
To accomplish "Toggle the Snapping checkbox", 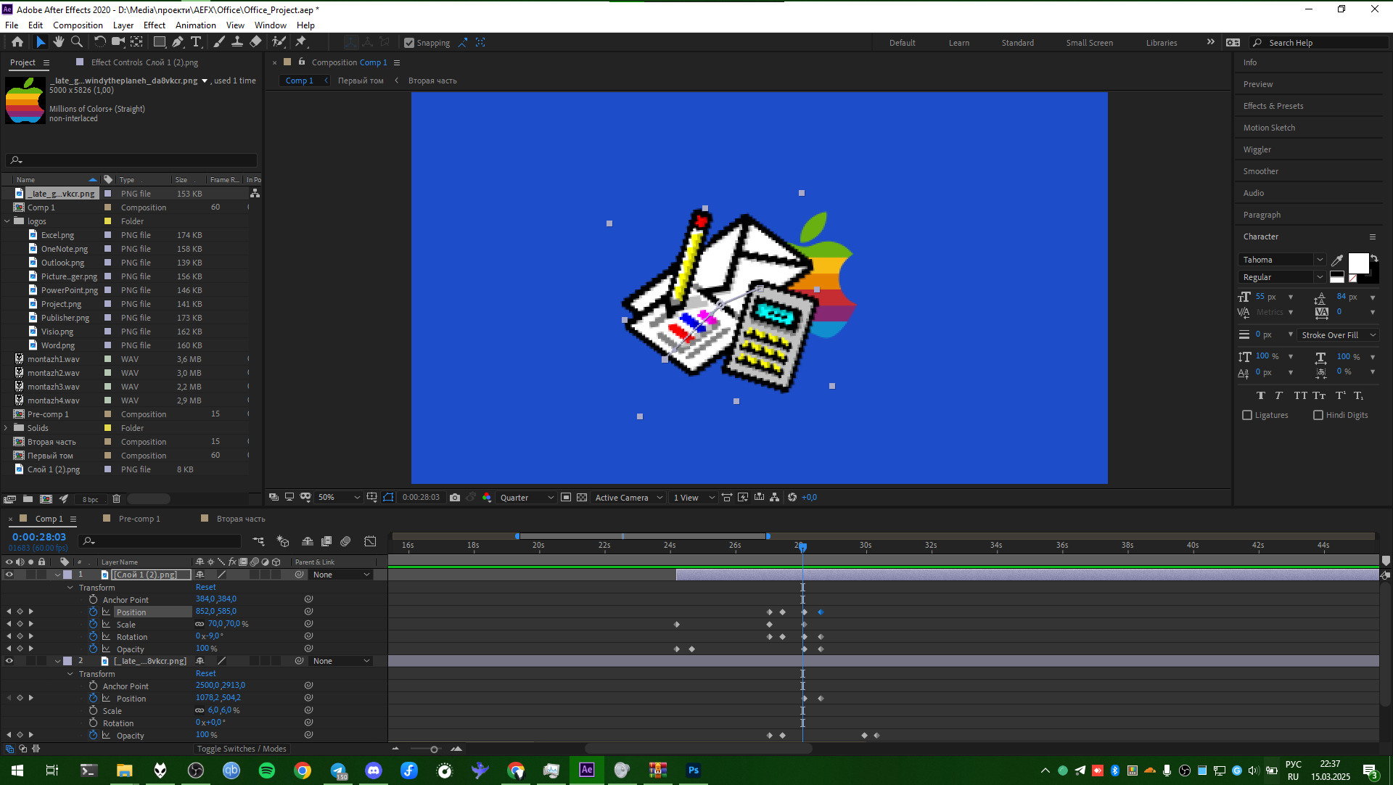I will (409, 43).
